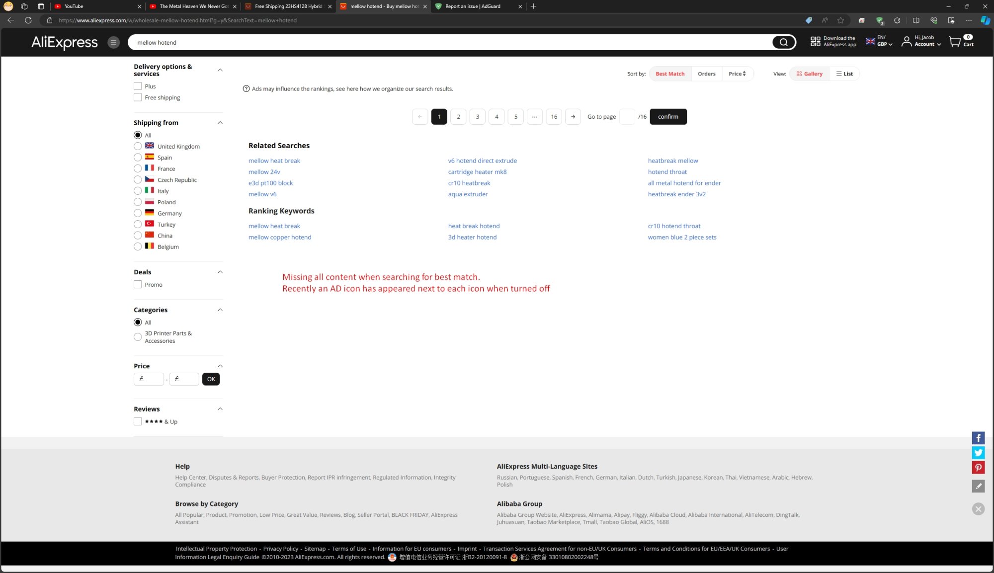Click inside the minimum price input field
994x573 pixels.
(x=149, y=379)
